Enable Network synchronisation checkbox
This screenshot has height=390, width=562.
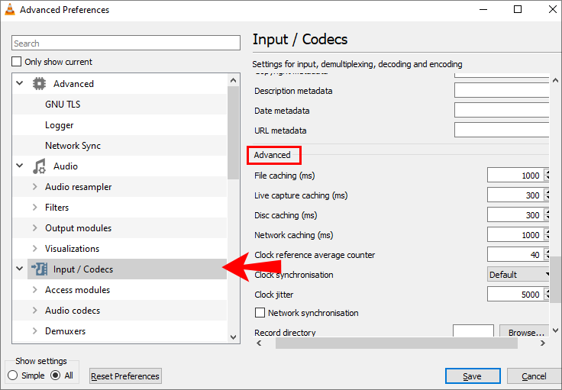[x=260, y=313]
